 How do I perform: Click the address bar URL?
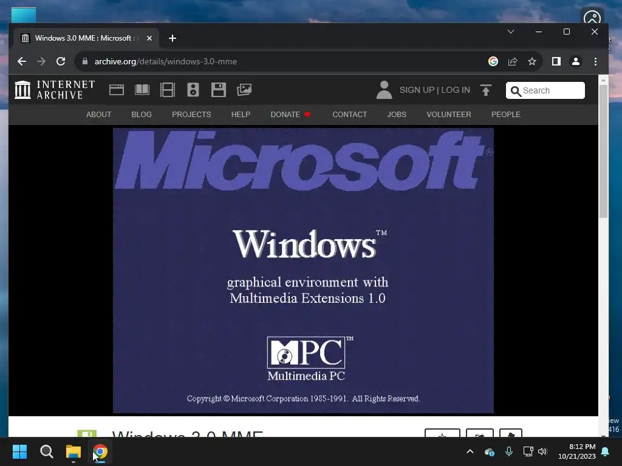coord(165,61)
